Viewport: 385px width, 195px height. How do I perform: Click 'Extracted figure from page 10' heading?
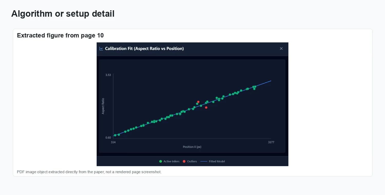(60, 35)
